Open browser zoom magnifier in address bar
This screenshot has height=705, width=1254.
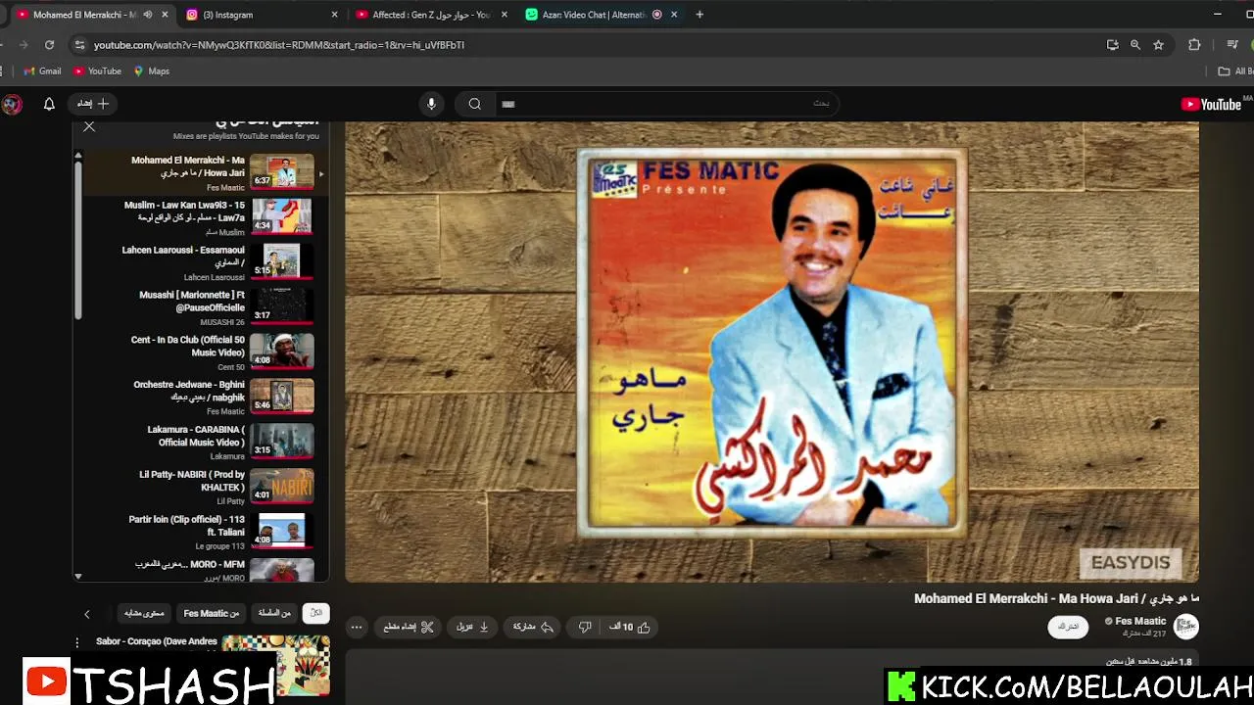point(1135,44)
